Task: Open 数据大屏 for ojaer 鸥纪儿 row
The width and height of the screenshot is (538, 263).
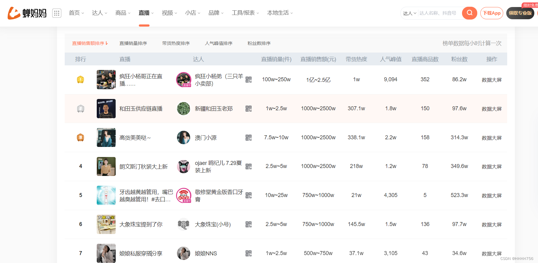Action: (492, 166)
